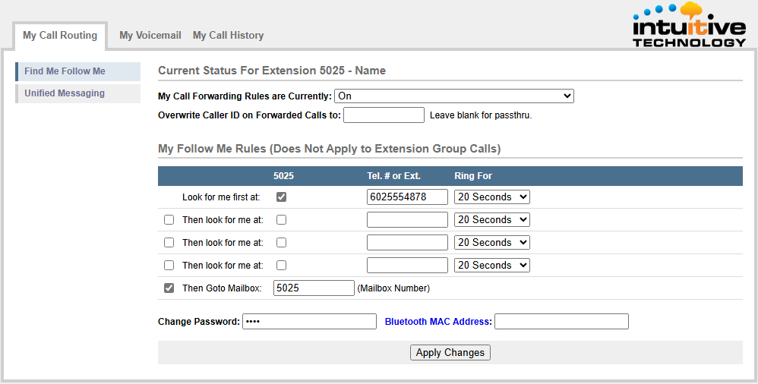
Task: Click the Change Password field
Action: click(309, 322)
